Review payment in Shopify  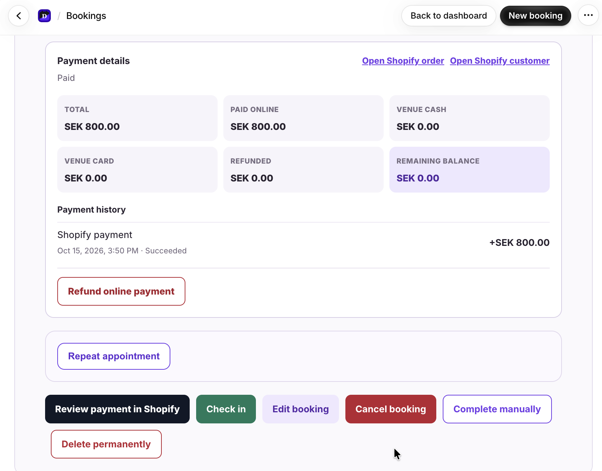pos(117,409)
